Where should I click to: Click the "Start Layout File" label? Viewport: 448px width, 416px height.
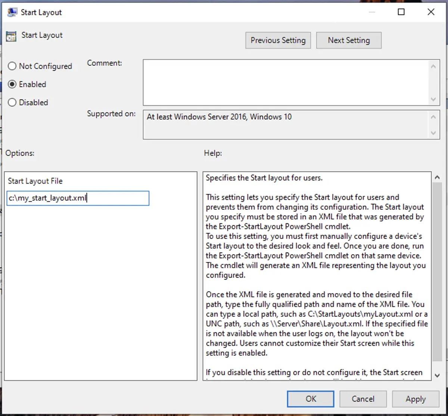(x=35, y=181)
